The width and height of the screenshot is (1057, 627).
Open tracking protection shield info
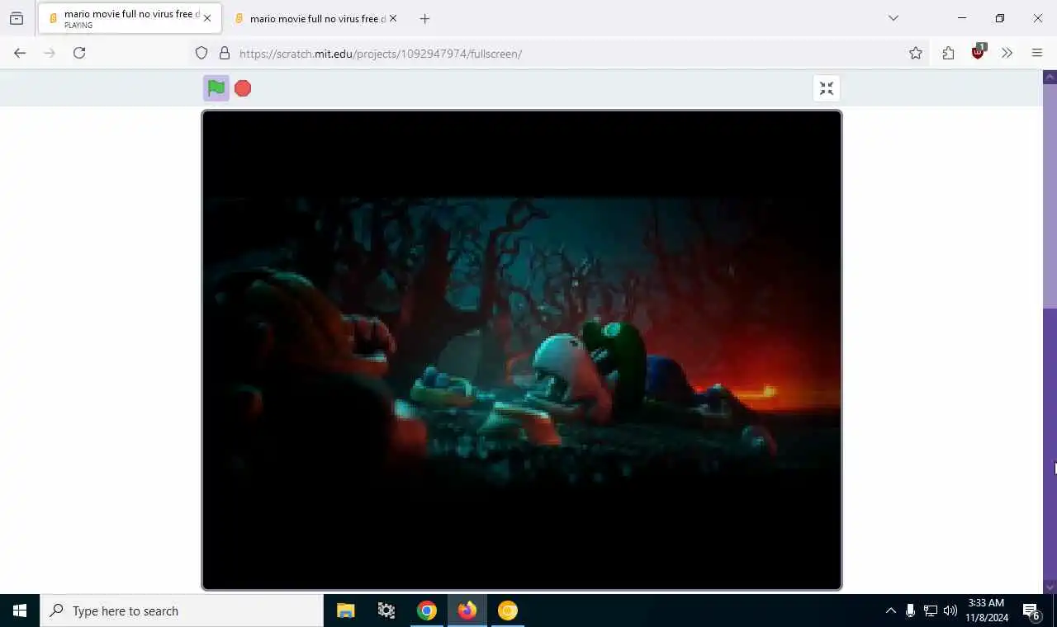[201, 53]
